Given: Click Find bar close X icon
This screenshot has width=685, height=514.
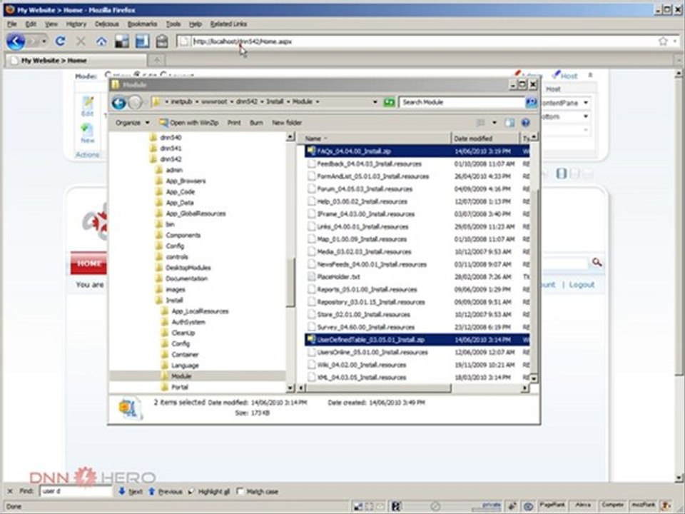Looking at the screenshot, I should pyautogui.click(x=11, y=491).
